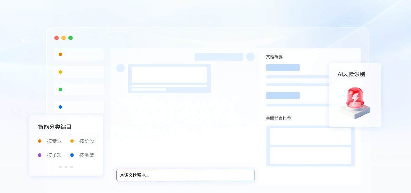Click the 文档摘要 heading

pos(274,57)
